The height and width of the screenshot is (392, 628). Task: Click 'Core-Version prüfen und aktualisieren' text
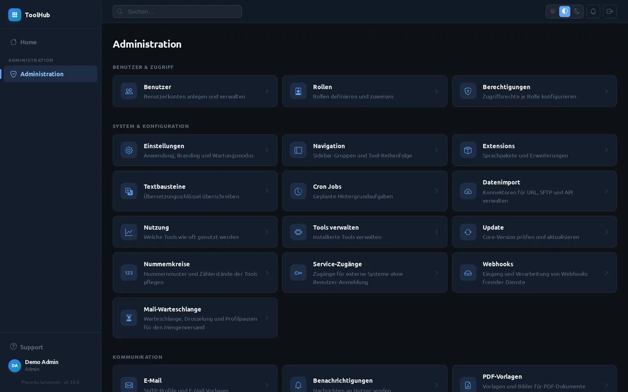click(x=531, y=237)
